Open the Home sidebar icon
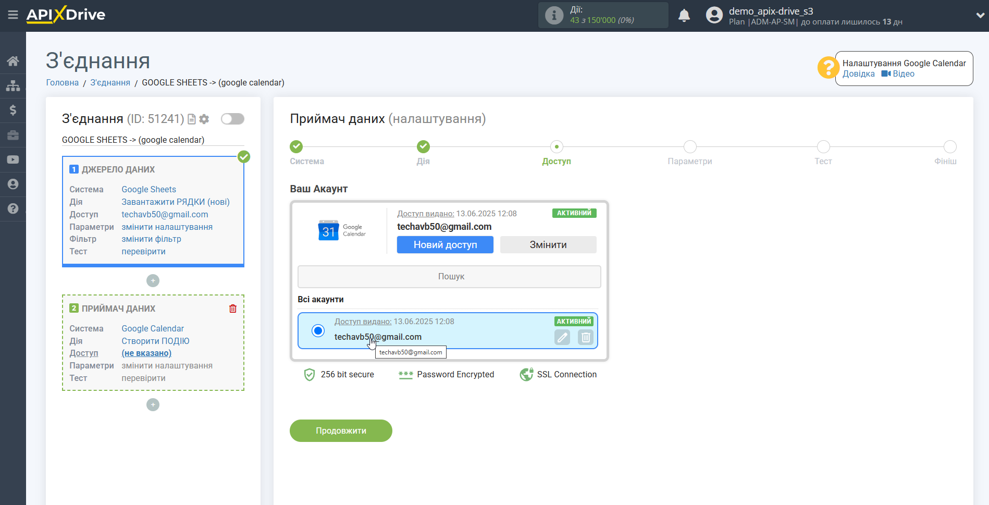989x505 pixels. tap(13, 61)
